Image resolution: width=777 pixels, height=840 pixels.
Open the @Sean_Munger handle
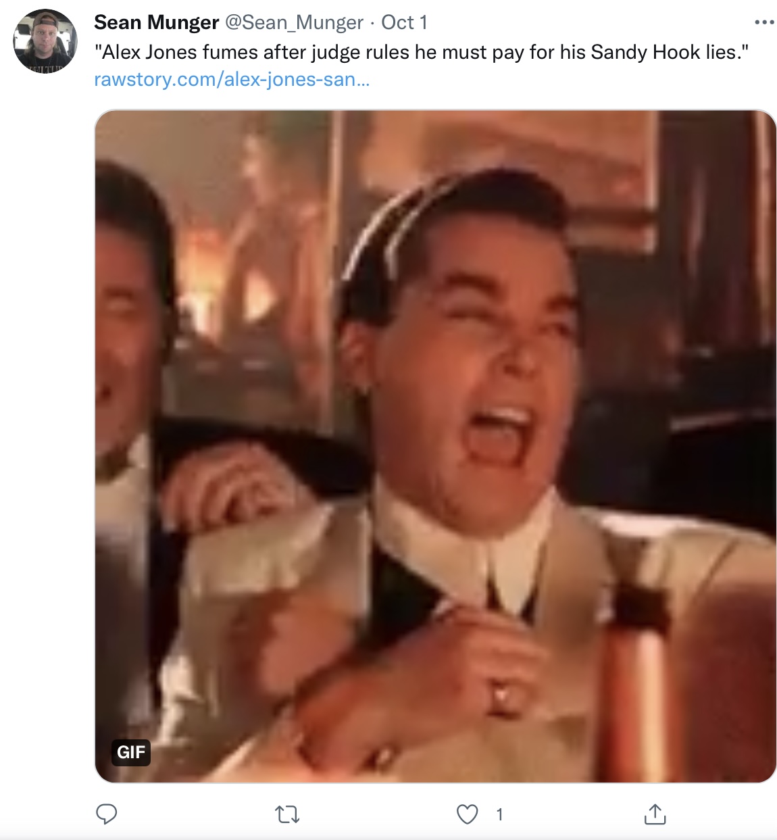(x=294, y=22)
